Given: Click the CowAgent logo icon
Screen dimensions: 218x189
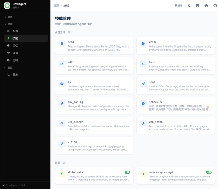Looking at the screenshot, I should [x=7, y=5].
